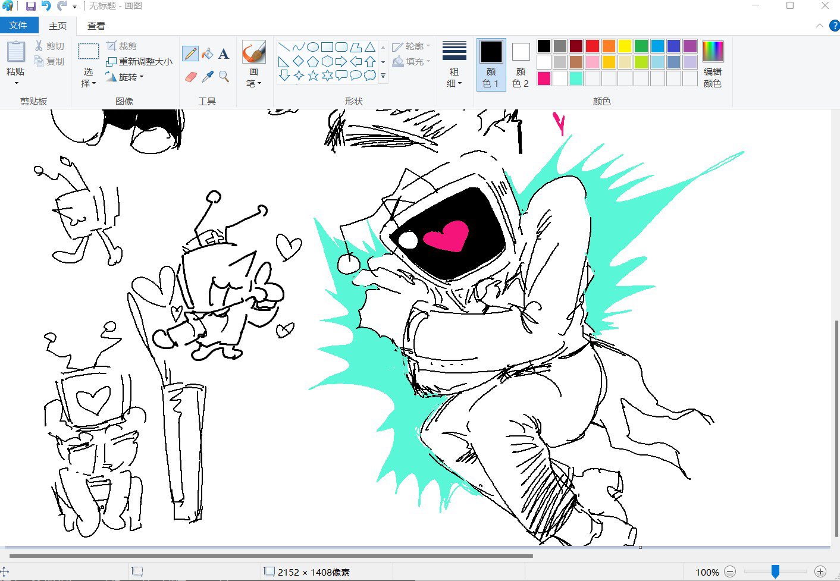The image size is (840, 581).
Task: Pick the red color swatch
Action: tap(592, 46)
